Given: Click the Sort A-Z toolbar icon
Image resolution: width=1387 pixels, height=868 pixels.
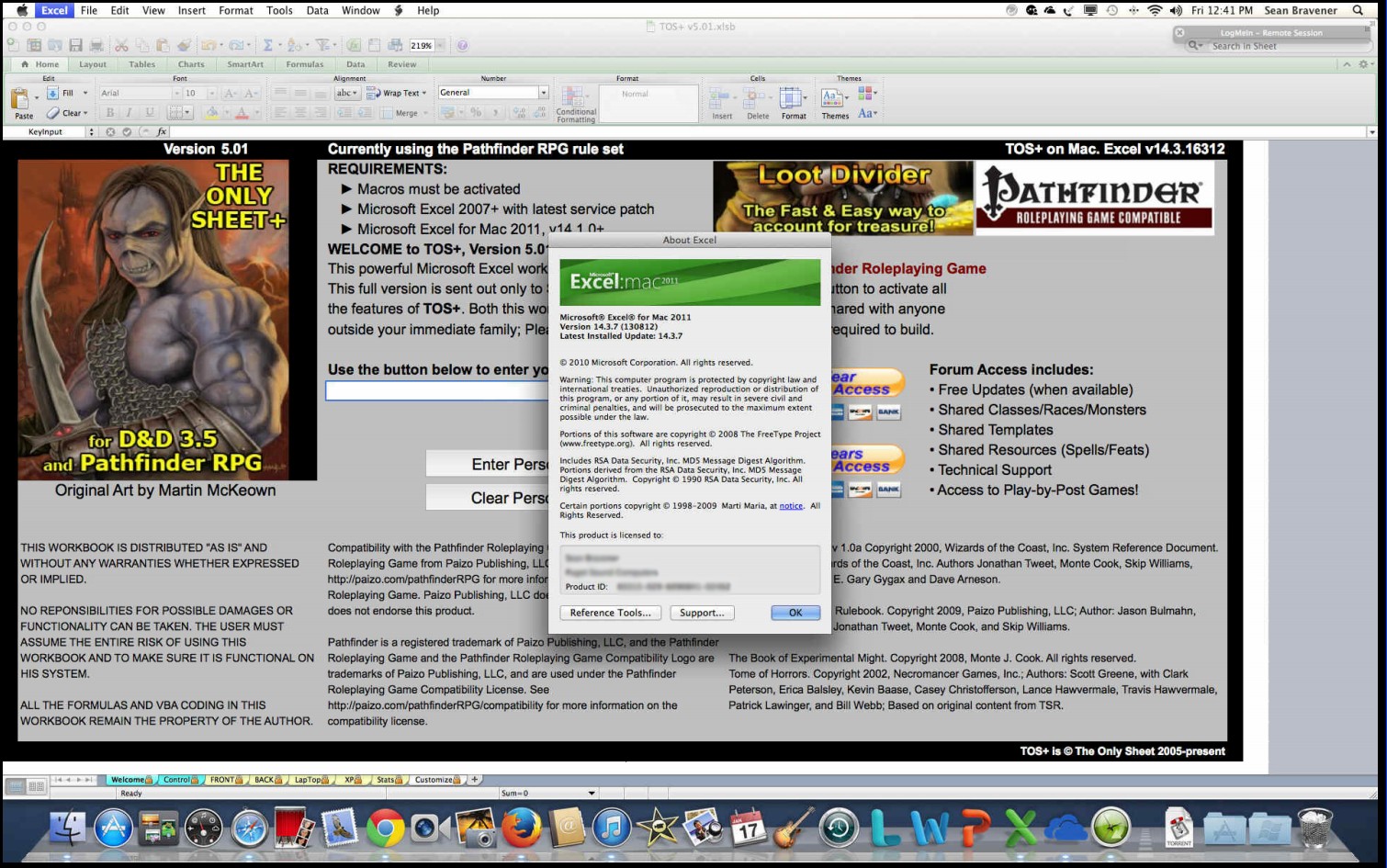Looking at the screenshot, I should click(x=294, y=45).
